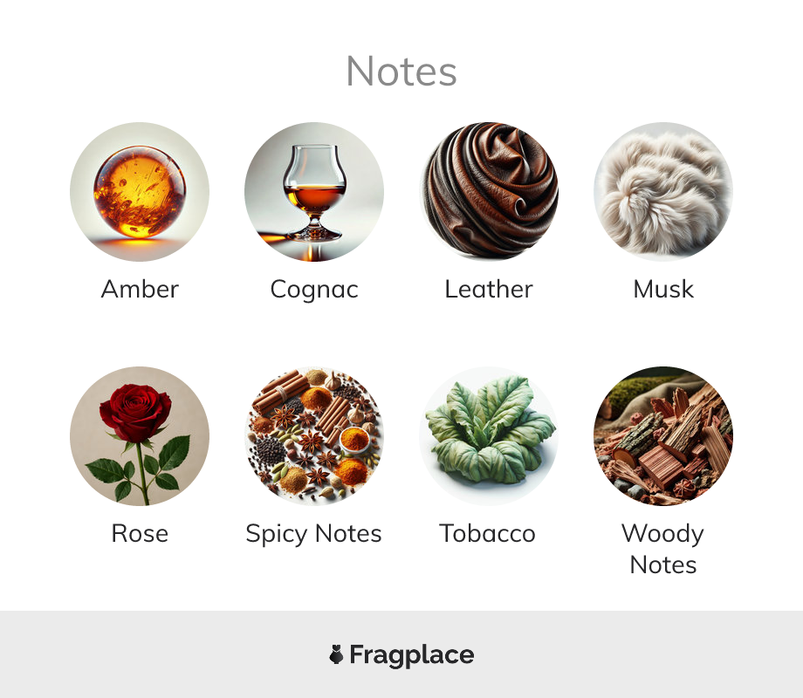This screenshot has height=698, width=803.
Task: Open the Woody Notes text label
Action: click(663, 549)
